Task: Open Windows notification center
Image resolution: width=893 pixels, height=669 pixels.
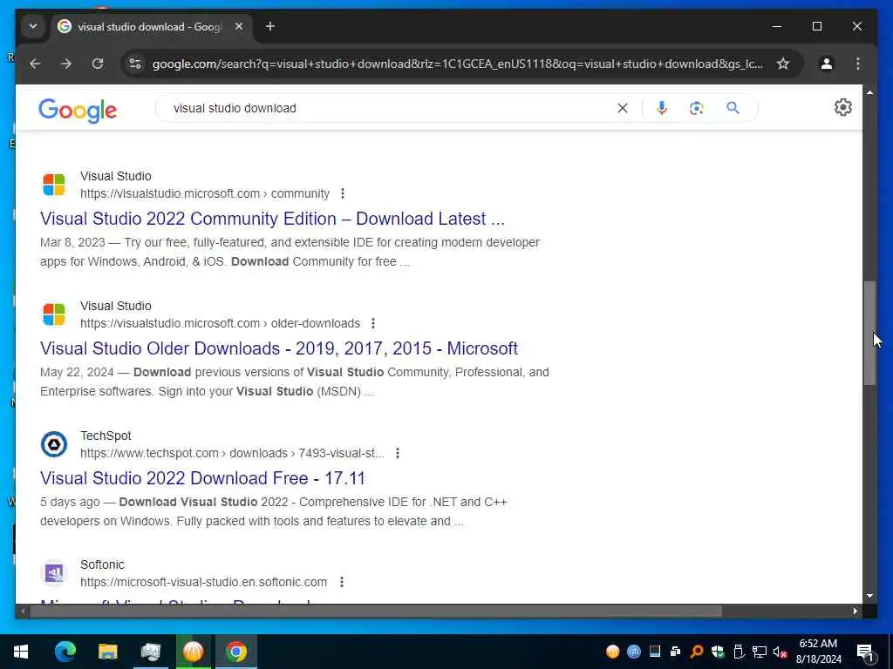Action: tap(864, 652)
